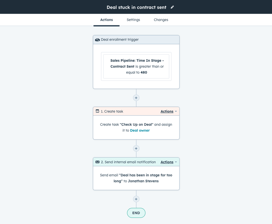Click the pencil icon to rename workflow
Screen dimensions: 272x224
(x=172, y=7)
